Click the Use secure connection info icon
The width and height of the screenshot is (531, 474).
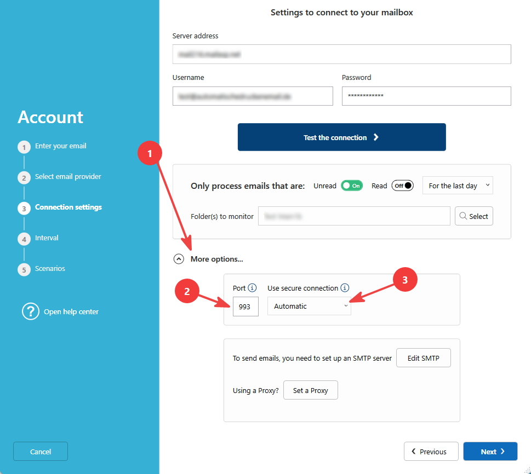pos(345,288)
